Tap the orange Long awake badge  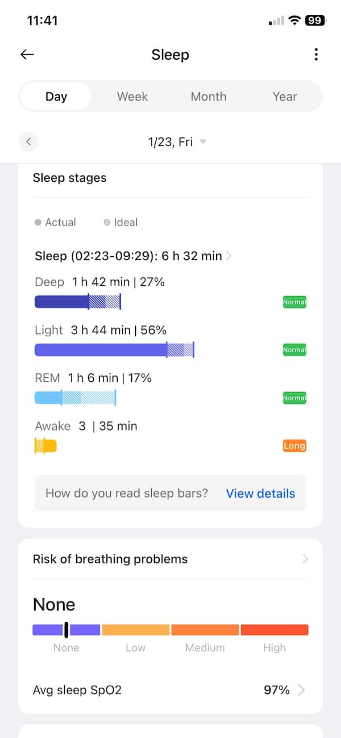[294, 446]
